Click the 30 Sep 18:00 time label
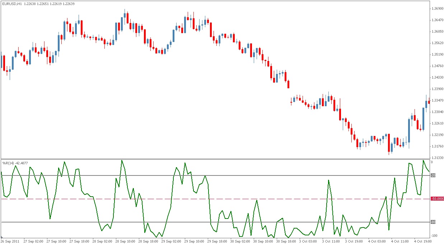 tap(286, 241)
